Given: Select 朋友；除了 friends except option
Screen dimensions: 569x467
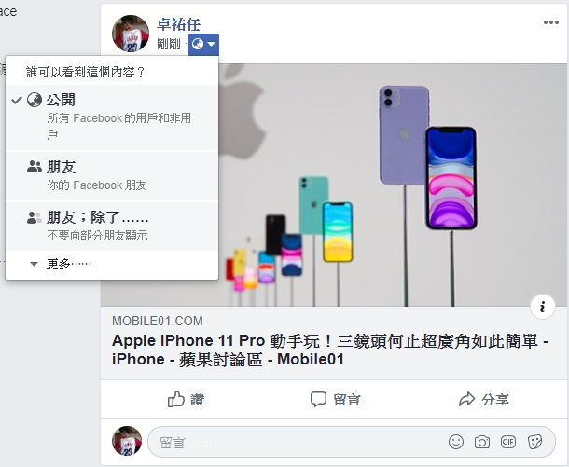Looking at the screenshot, I should tap(112, 227).
